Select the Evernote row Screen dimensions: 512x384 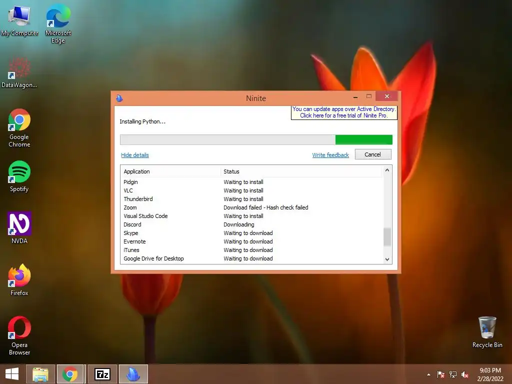(x=251, y=241)
